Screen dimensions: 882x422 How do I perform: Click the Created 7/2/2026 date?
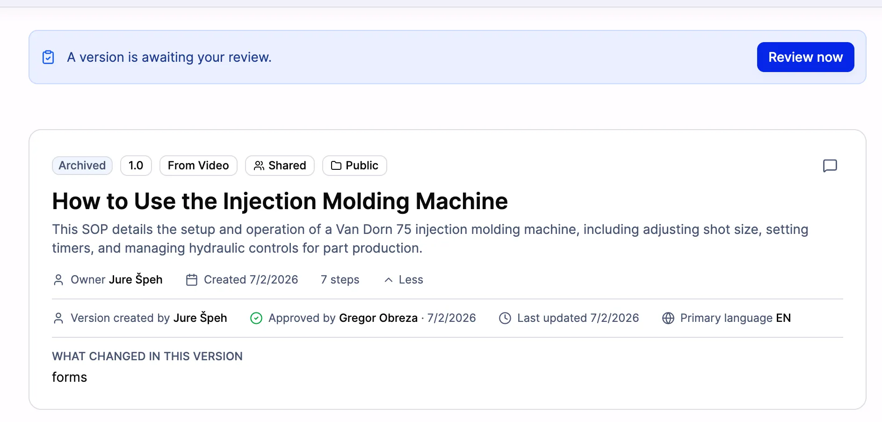tap(251, 280)
